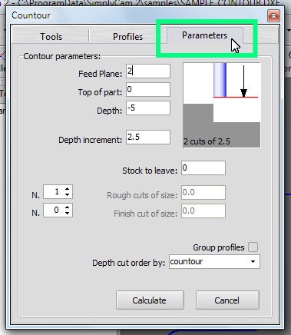Click the feed plane diagram preview

point(222,105)
